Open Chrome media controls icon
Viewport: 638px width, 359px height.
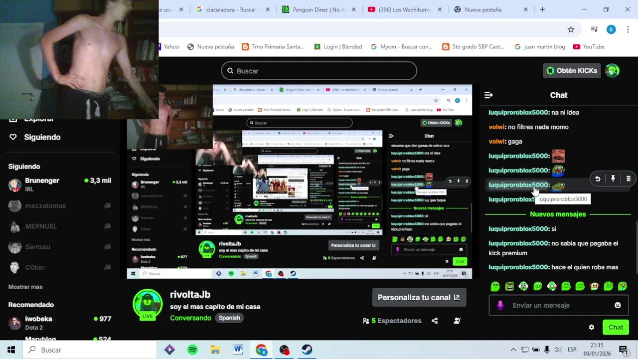(594, 29)
